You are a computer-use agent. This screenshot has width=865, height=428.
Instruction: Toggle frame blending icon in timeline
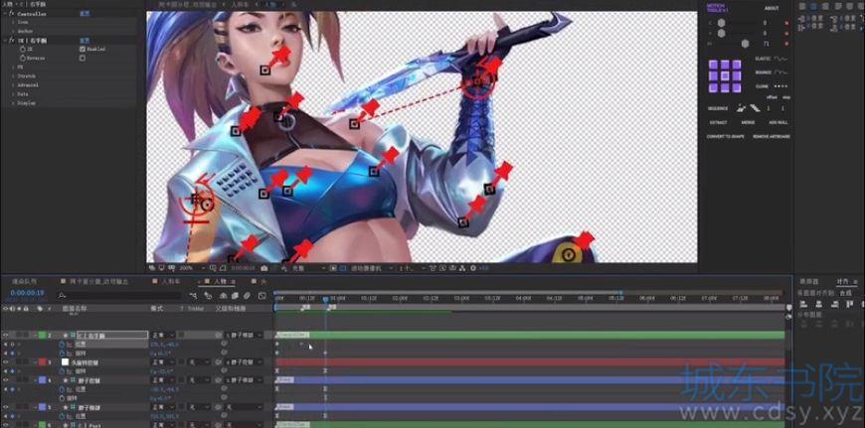(235, 296)
